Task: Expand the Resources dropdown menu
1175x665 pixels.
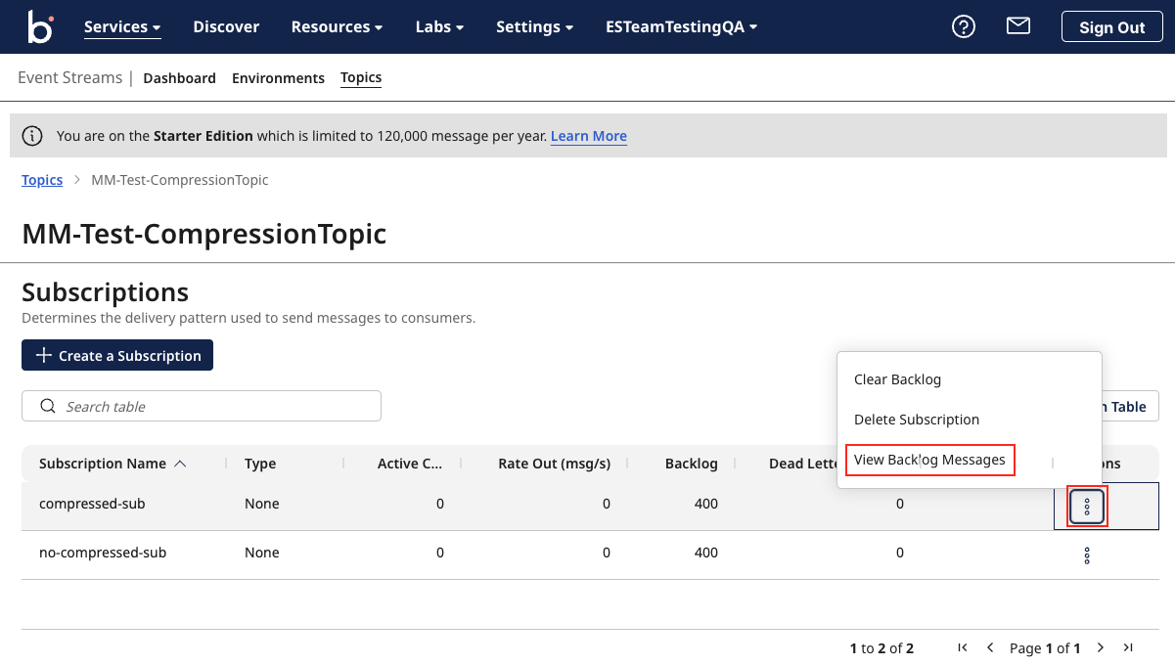Action: [x=337, y=27]
